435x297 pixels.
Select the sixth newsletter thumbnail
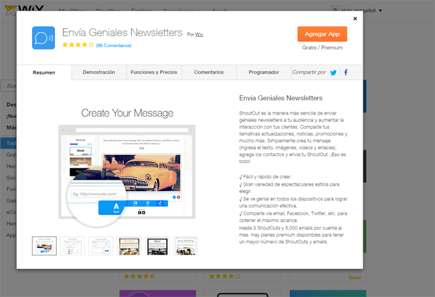[185, 246]
